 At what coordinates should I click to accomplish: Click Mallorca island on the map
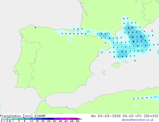pos(116,65)
